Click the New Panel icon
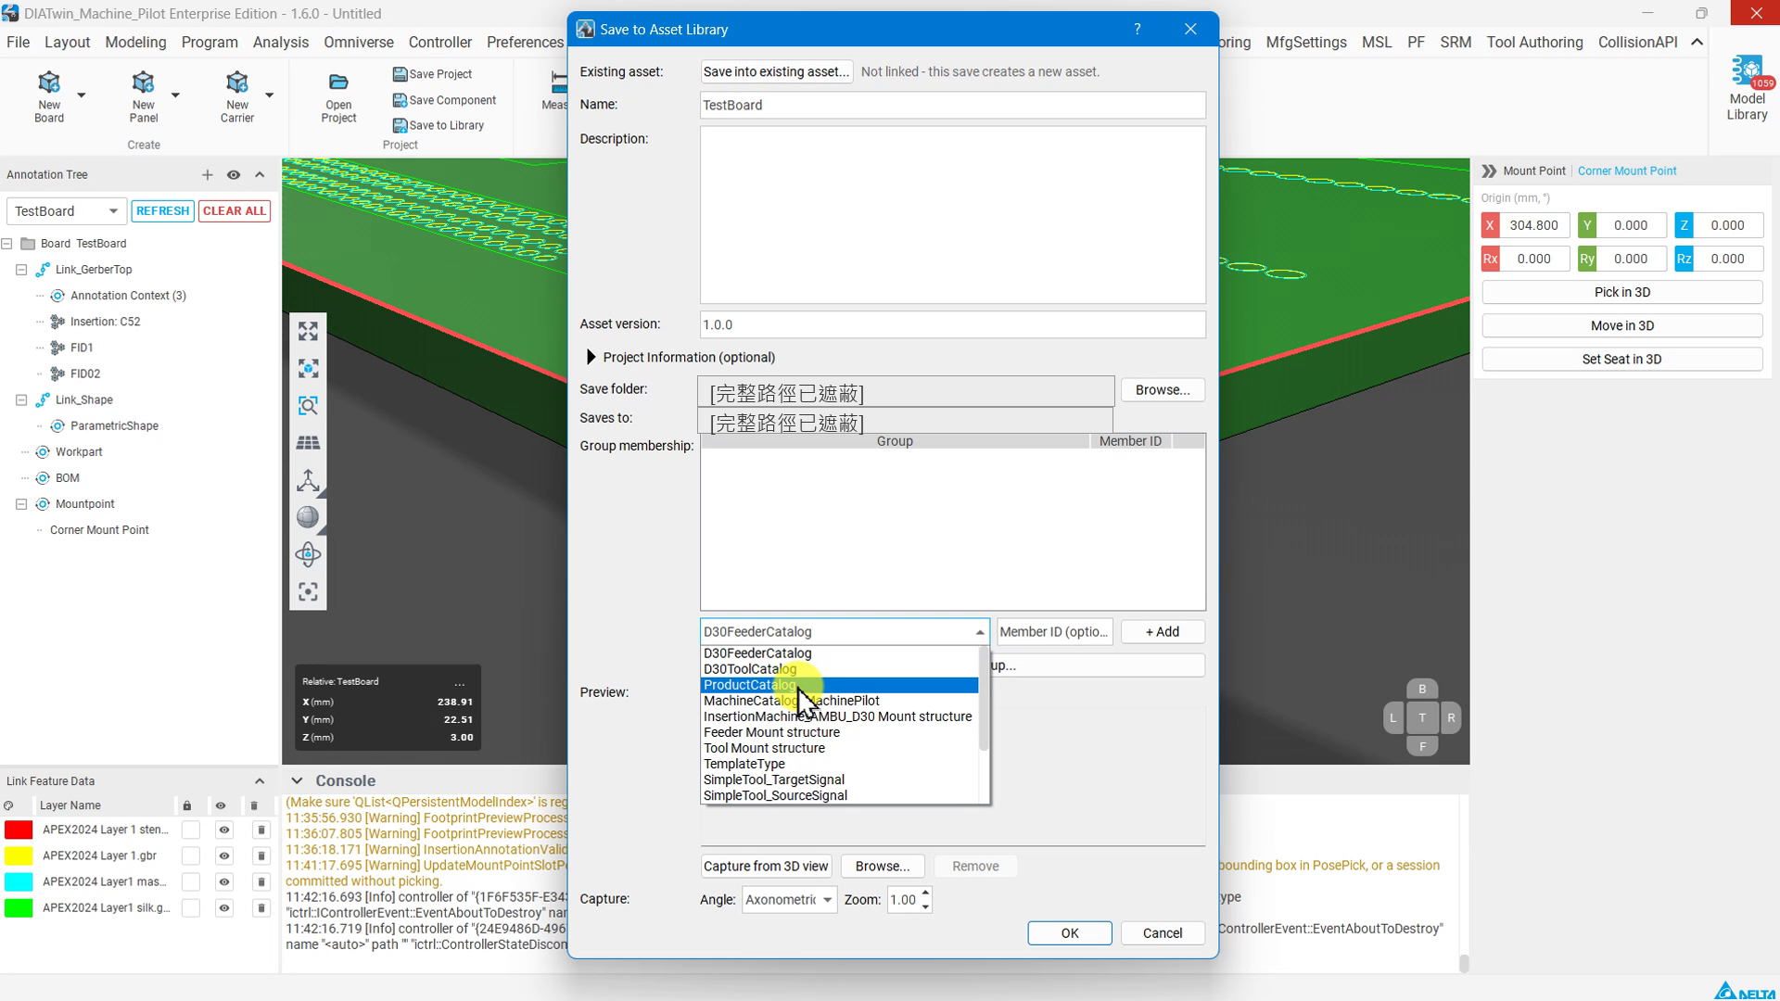 143,83
